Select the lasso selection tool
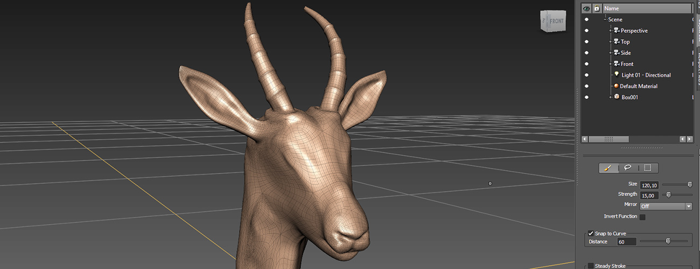This screenshot has height=269, width=700. 628,168
